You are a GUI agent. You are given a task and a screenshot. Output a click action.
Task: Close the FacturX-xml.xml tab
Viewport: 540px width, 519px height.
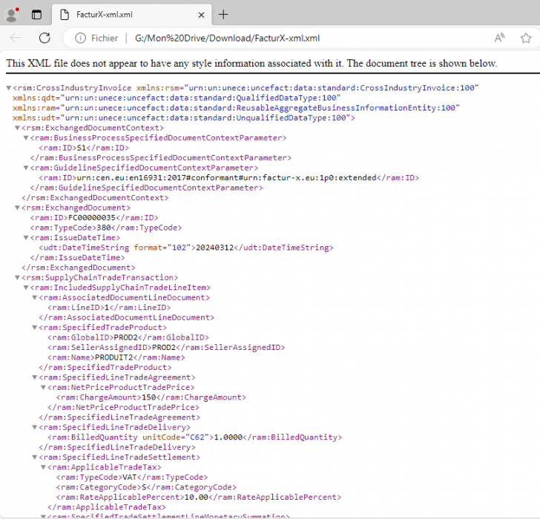[x=201, y=15]
